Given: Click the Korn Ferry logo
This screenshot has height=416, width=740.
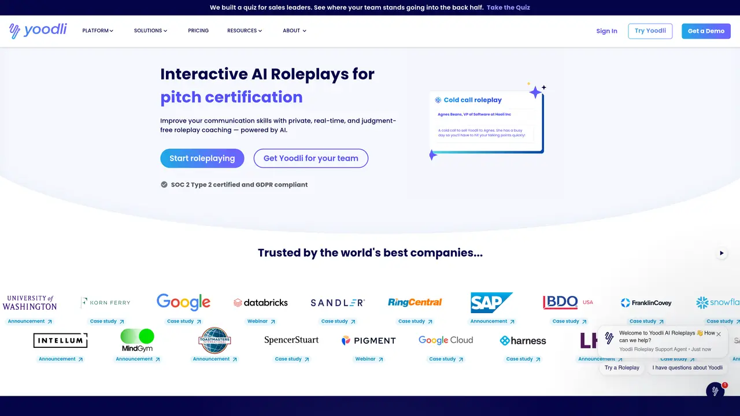Looking at the screenshot, I should point(106,302).
